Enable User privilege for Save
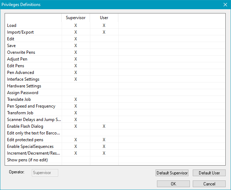231x190 pixels. pyautogui.click(x=104, y=46)
